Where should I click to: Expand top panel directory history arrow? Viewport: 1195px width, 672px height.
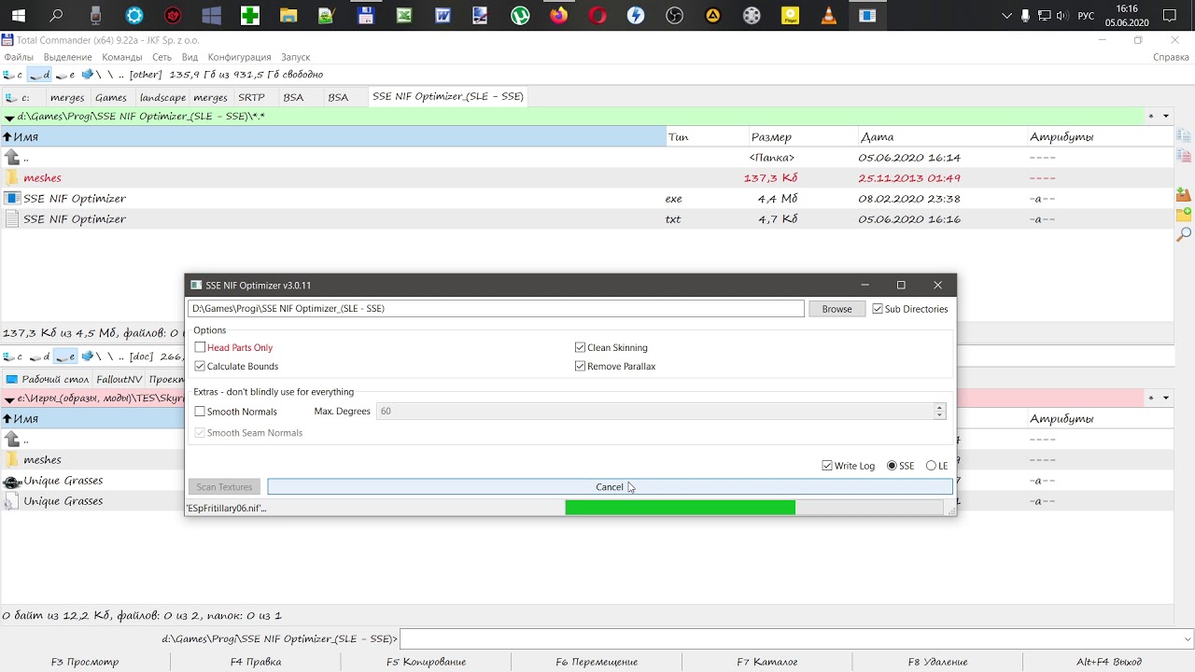click(1165, 117)
